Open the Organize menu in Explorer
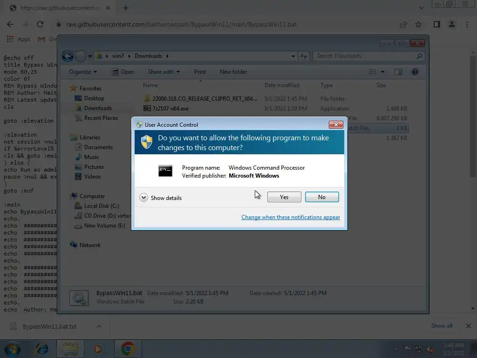477x358 pixels. pyautogui.click(x=83, y=72)
